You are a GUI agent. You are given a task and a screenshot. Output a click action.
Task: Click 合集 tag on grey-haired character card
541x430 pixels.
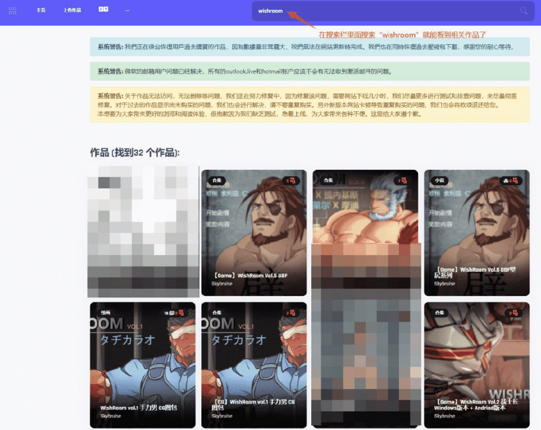[328, 180]
